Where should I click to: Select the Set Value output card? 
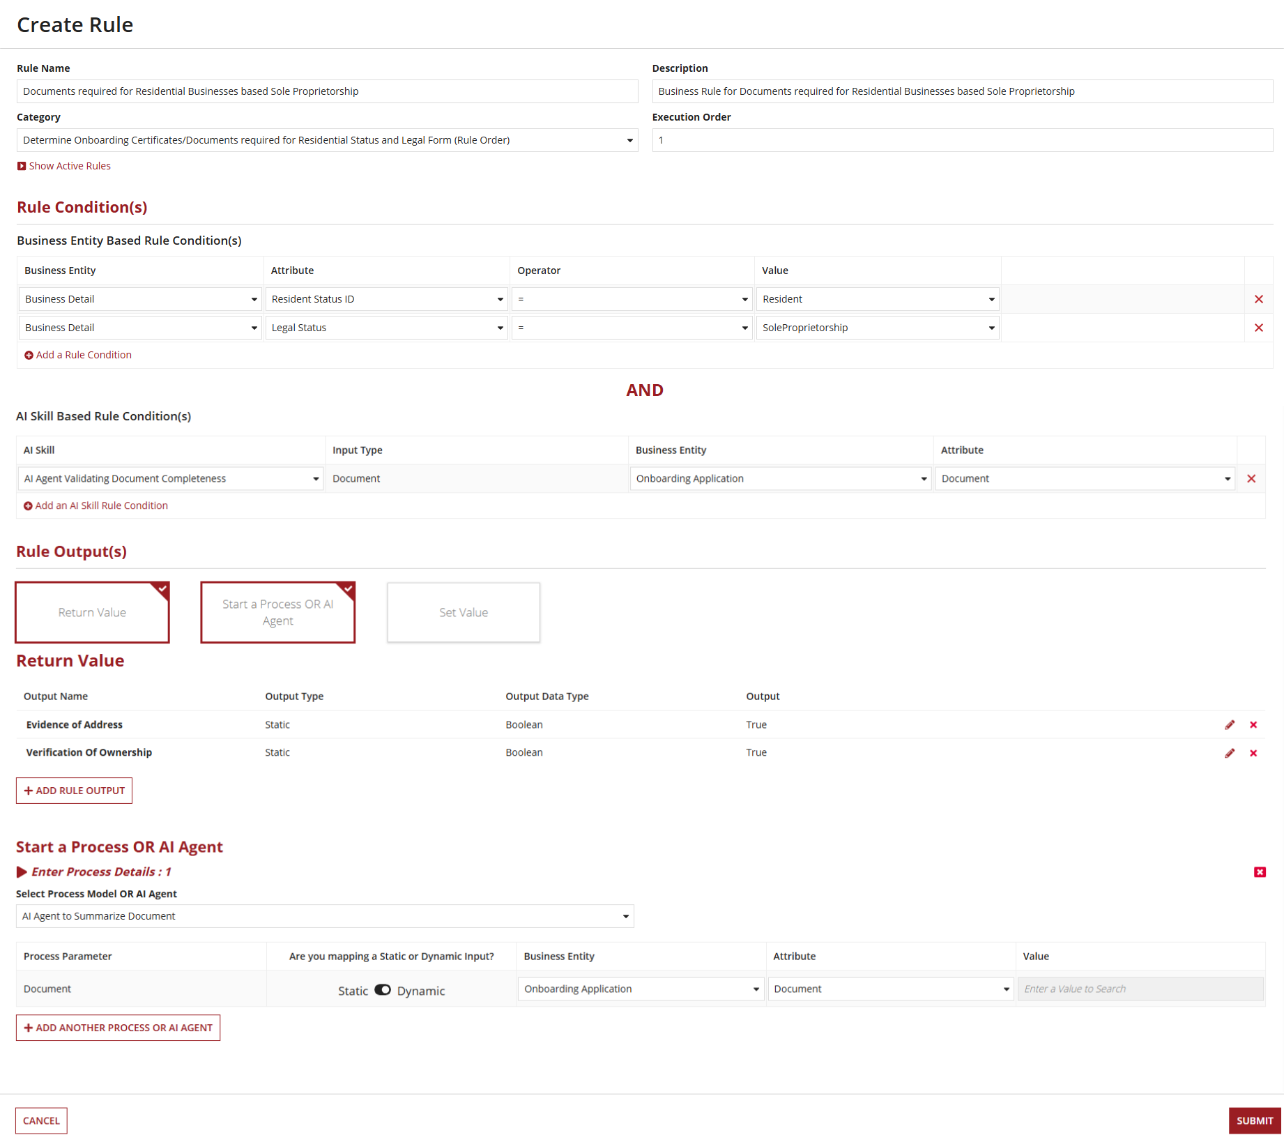[464, 612]
